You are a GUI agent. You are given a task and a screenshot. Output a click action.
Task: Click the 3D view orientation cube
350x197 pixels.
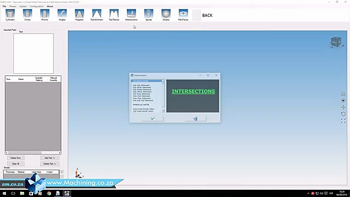pyautogui.click(x=336, y=42)
